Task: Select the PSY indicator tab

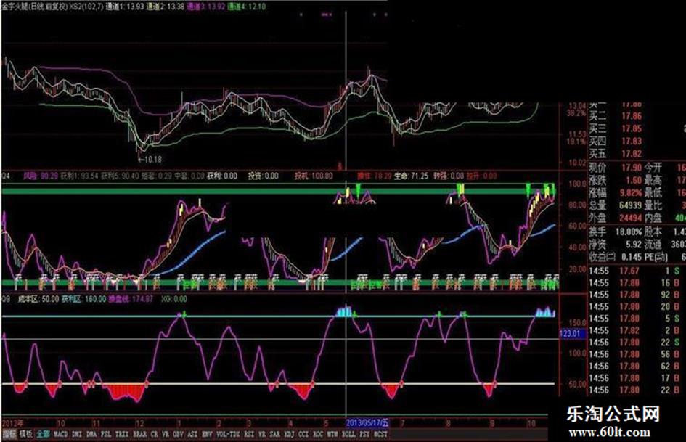Action: click(x=365, y=434)
